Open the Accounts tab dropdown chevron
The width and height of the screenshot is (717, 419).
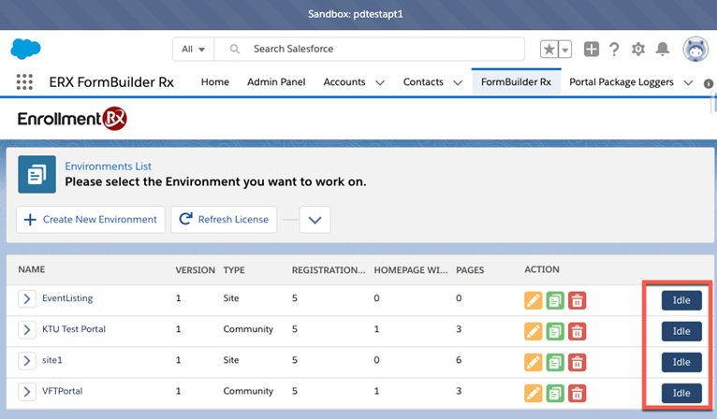(380, 82)
